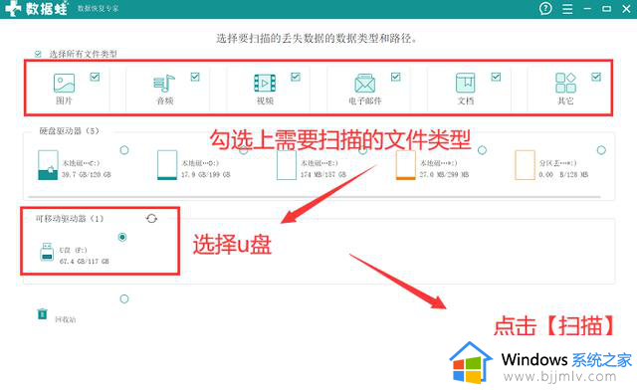
Task: Select the 文档 document file type icon
Action: pos(465,83)
